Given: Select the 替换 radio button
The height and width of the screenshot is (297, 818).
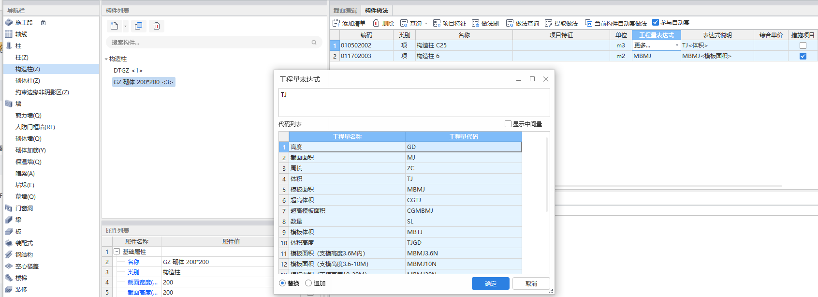Looking at the screenshot, I should pyautogui.click(x=282, y=283).
